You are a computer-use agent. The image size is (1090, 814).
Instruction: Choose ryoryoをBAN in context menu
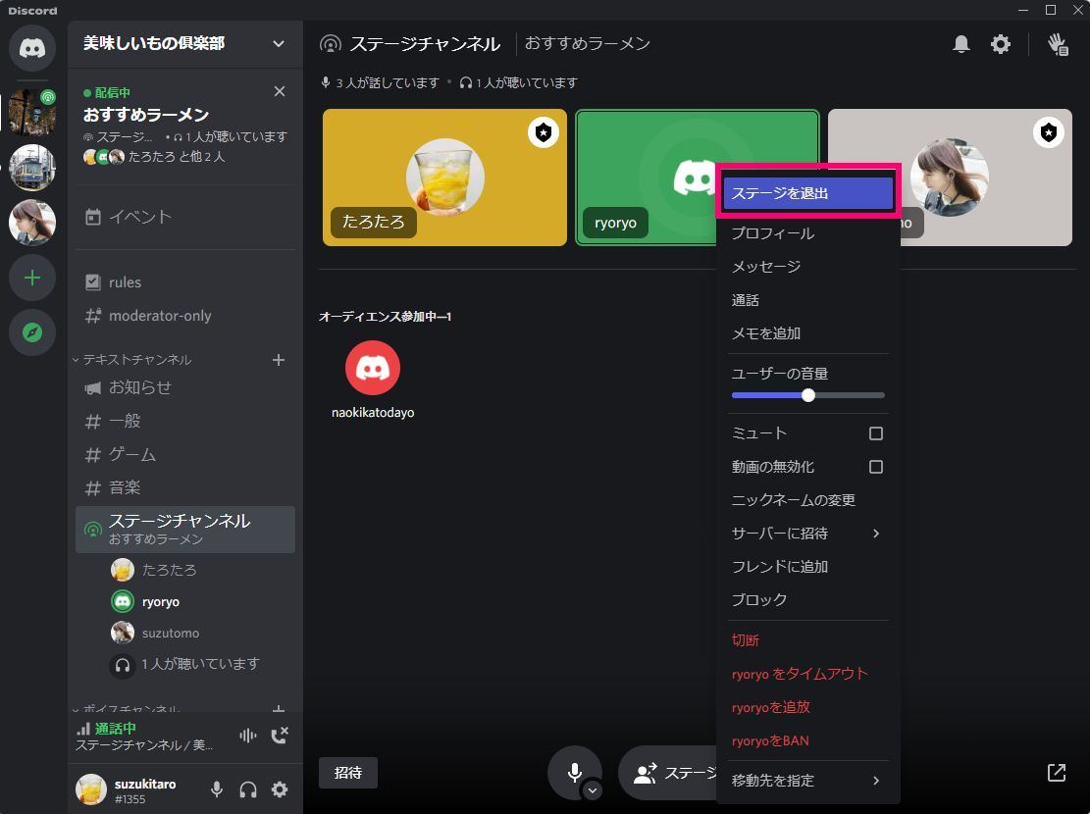pyautogui.click(x=807, y=740)
